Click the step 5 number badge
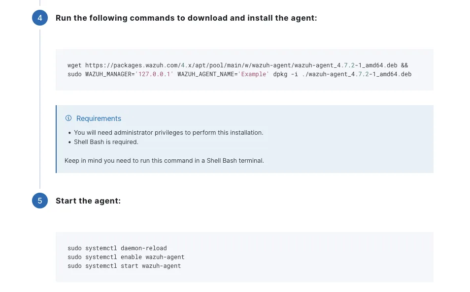Image resolution: width=470 pixels, height=292 pixels. click(x=40, y=201)
